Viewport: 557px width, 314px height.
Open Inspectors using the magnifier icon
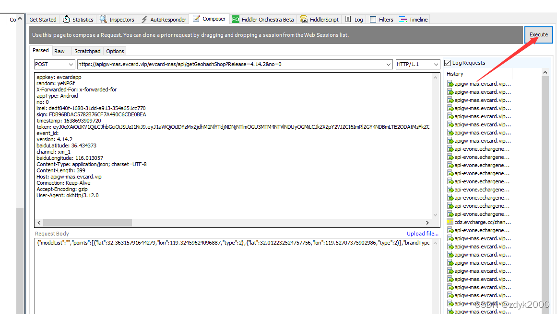point(103,20)
